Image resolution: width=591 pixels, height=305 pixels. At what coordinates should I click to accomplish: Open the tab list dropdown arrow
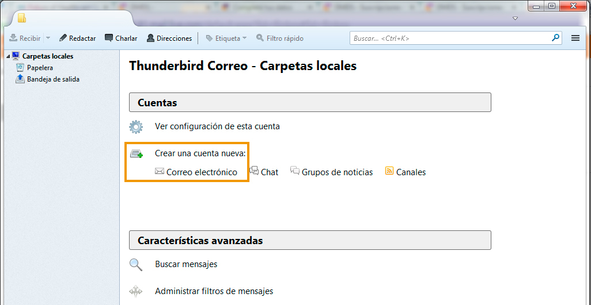pyautogui.click(x=516, y=18)
